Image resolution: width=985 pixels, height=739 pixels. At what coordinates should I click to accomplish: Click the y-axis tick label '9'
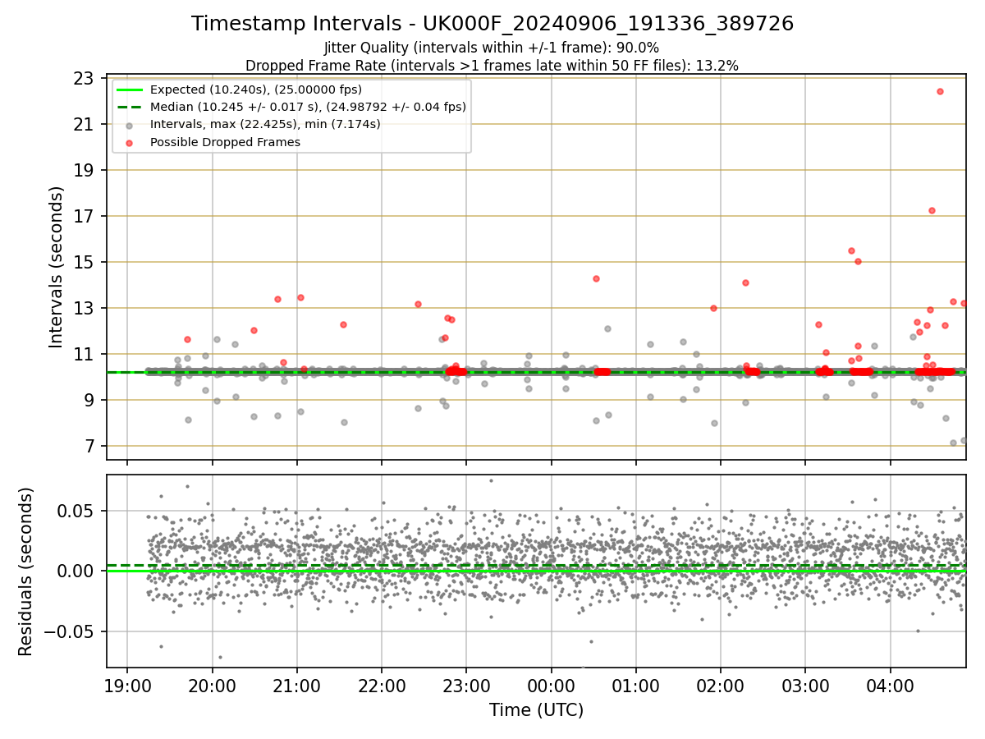click(89, 401)
